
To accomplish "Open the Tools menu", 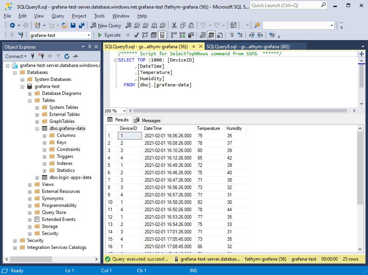I will click(99, 16).
